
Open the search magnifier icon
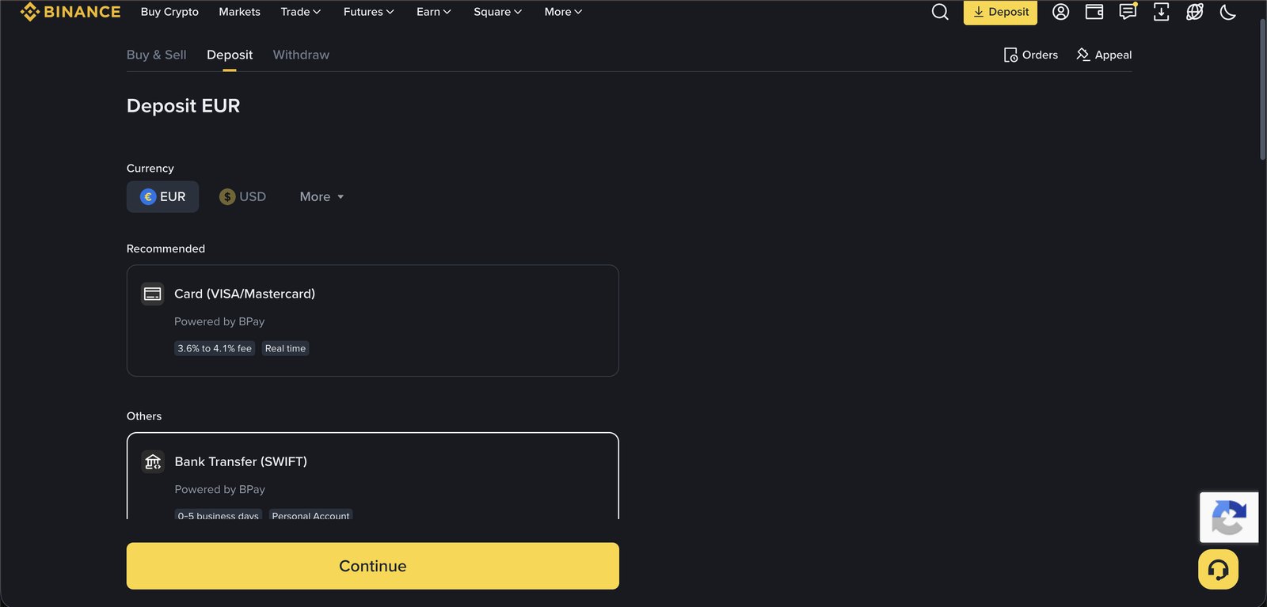coord(940,12)
